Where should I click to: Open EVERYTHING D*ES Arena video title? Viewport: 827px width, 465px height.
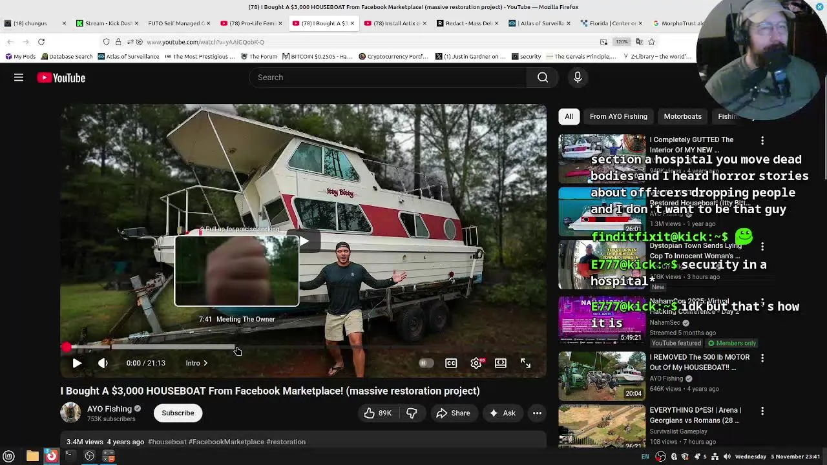[695, 415]
